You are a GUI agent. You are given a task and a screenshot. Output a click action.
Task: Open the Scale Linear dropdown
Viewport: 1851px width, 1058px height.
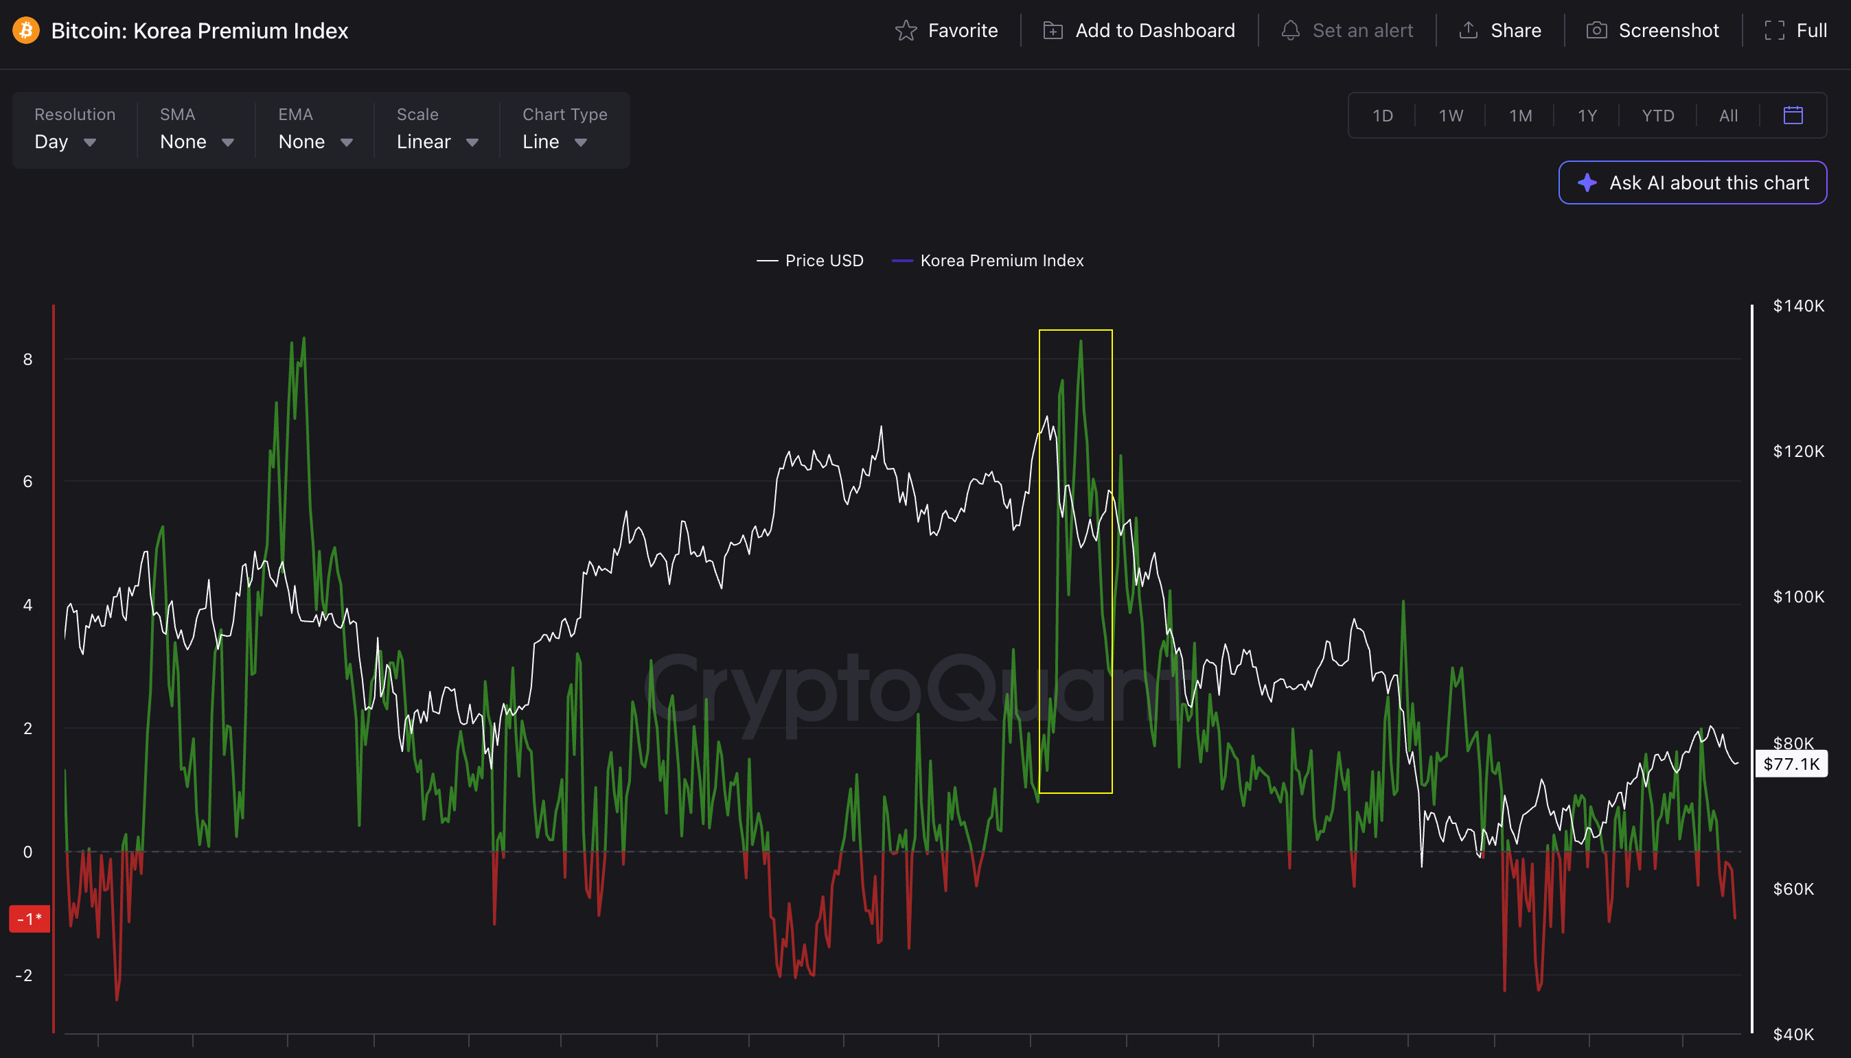437,130
